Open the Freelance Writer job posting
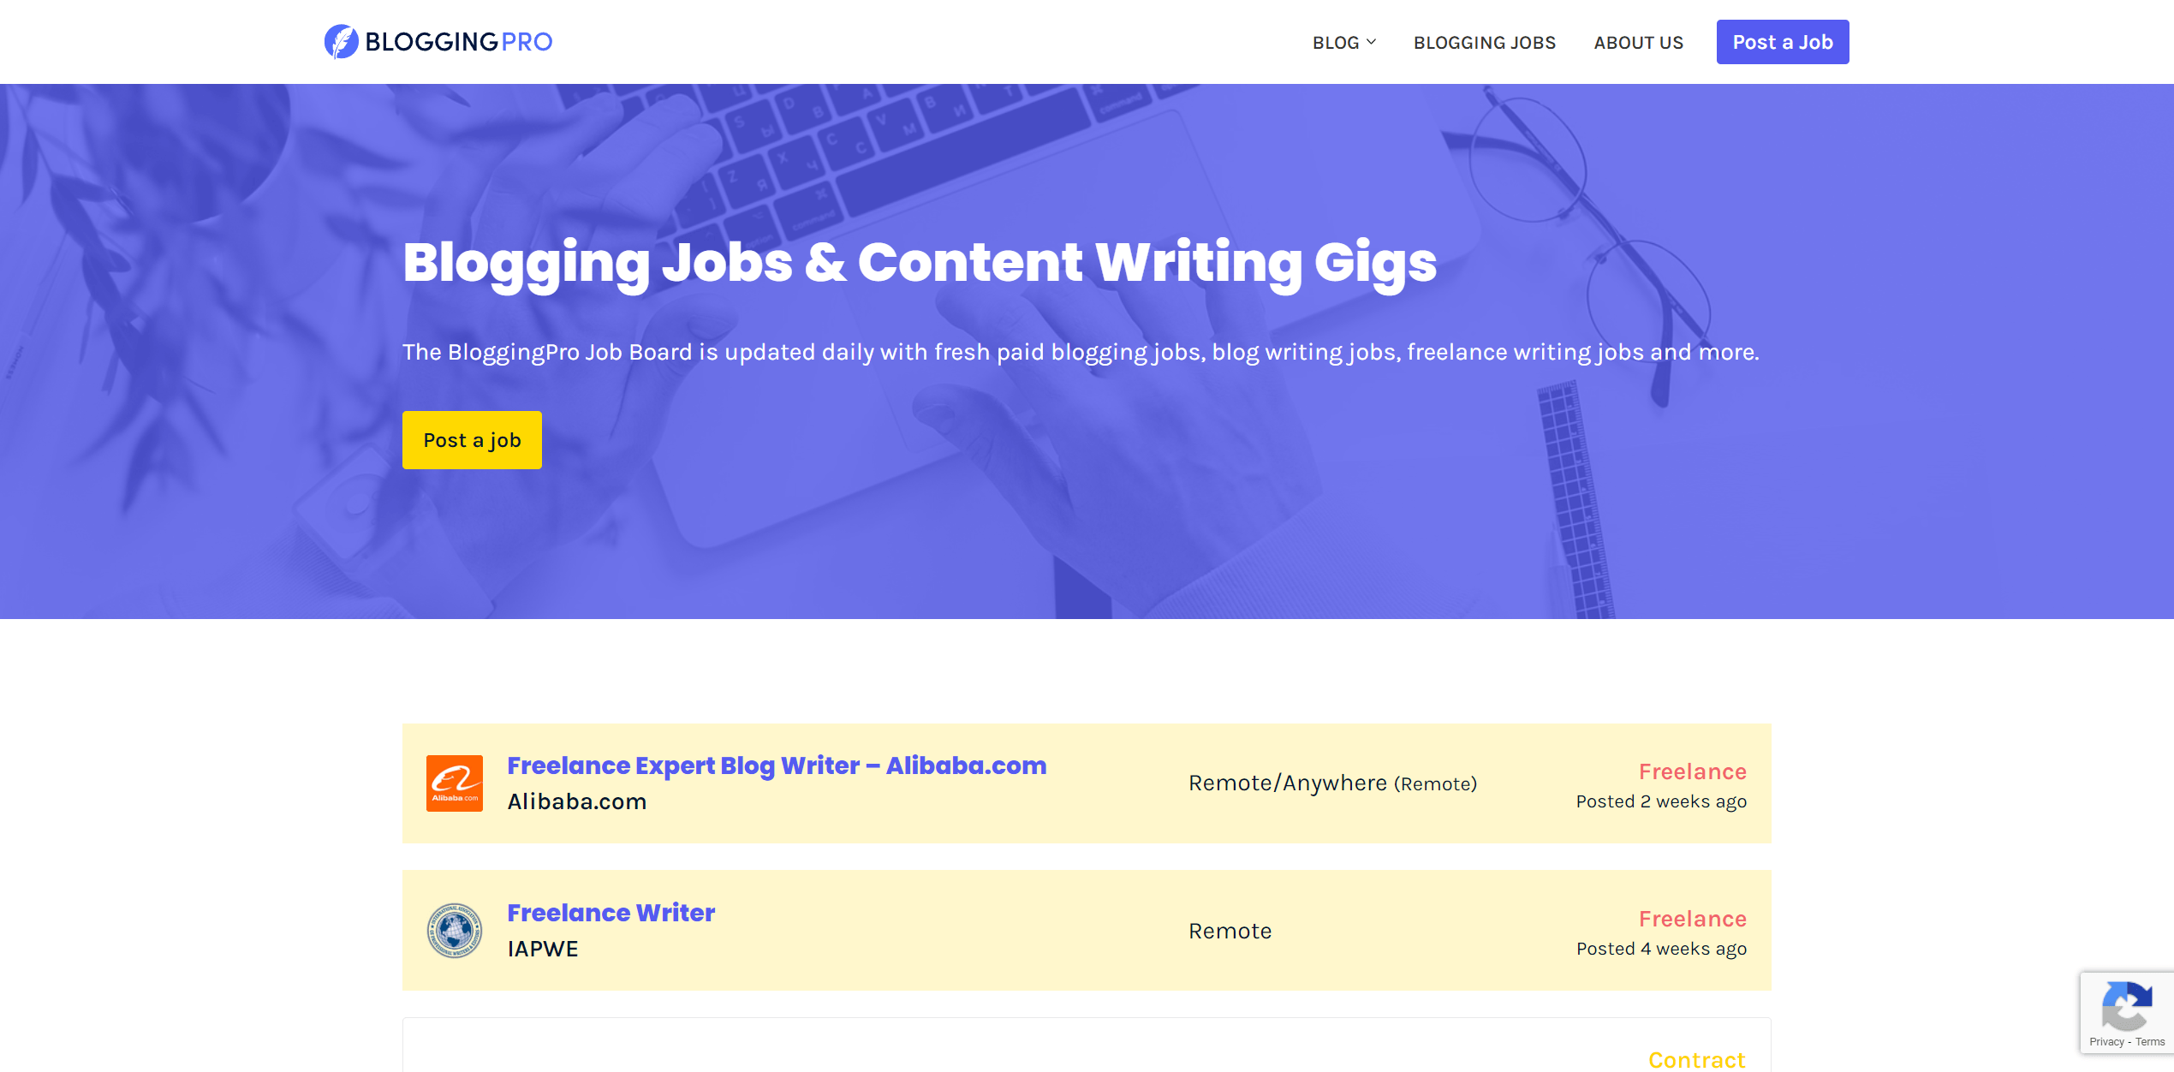The image size is (2174, 1072). pos(611,913)
